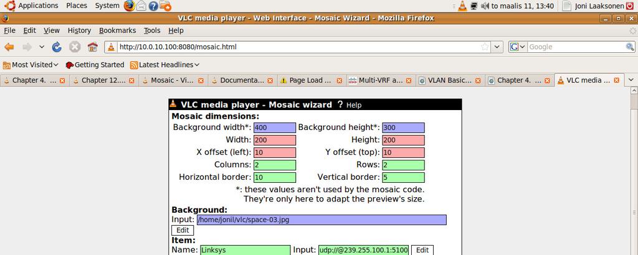The width and height of the screenshot is (638, 255).
Task: Click the Height field showing 200
Action: pyautogui.click(x=403, y=140)
